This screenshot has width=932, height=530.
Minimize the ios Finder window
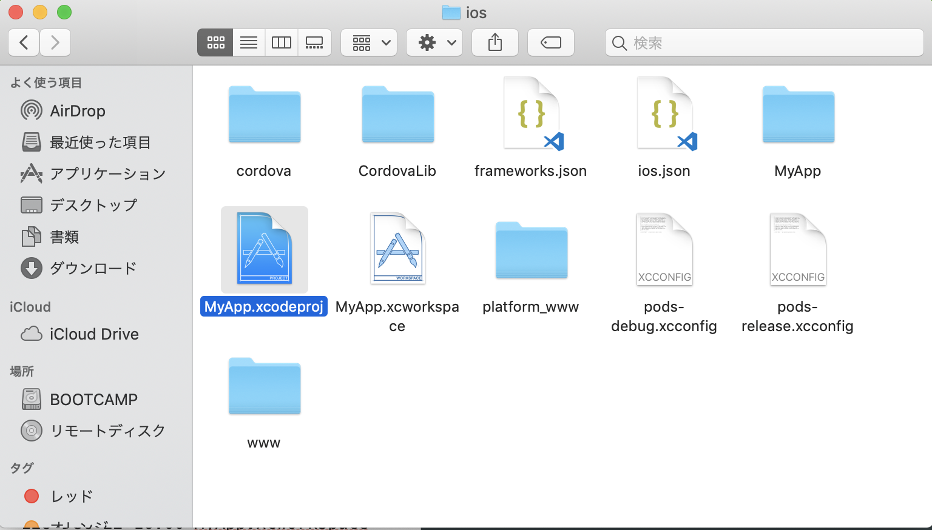click(x=40, y=12)
